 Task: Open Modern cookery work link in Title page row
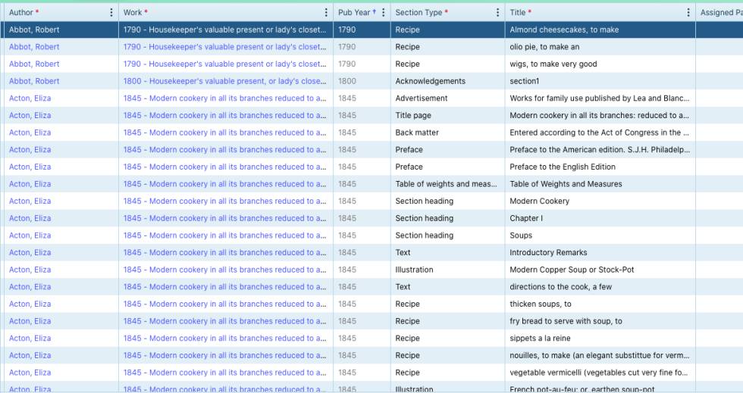pos(224,116)
